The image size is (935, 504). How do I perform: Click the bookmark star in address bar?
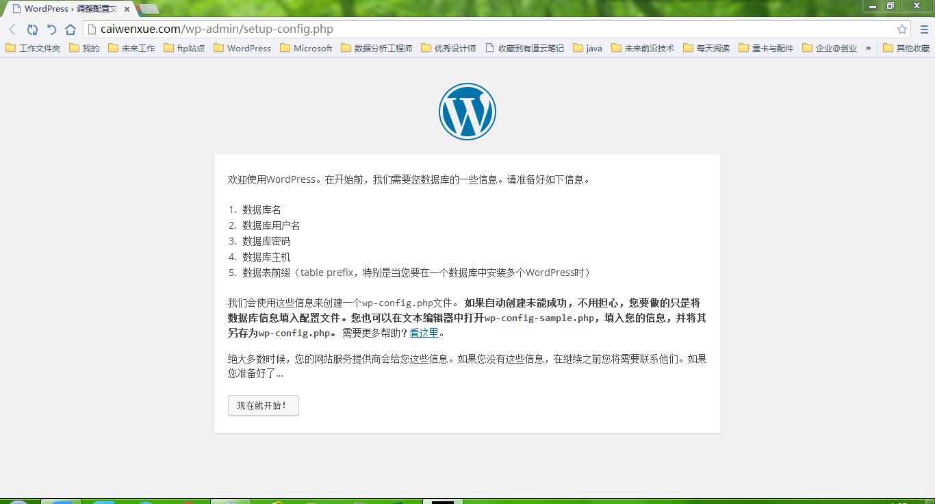click(902, 29)
